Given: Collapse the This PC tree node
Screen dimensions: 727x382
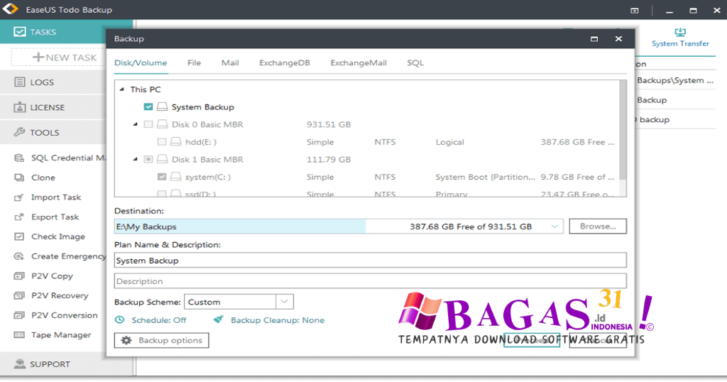Looking at the screenshot, I should coord(122,89).
